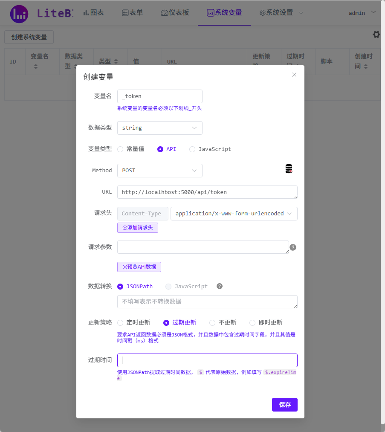
Task: Open the database variable picker icon
Action: pos(288,168)
